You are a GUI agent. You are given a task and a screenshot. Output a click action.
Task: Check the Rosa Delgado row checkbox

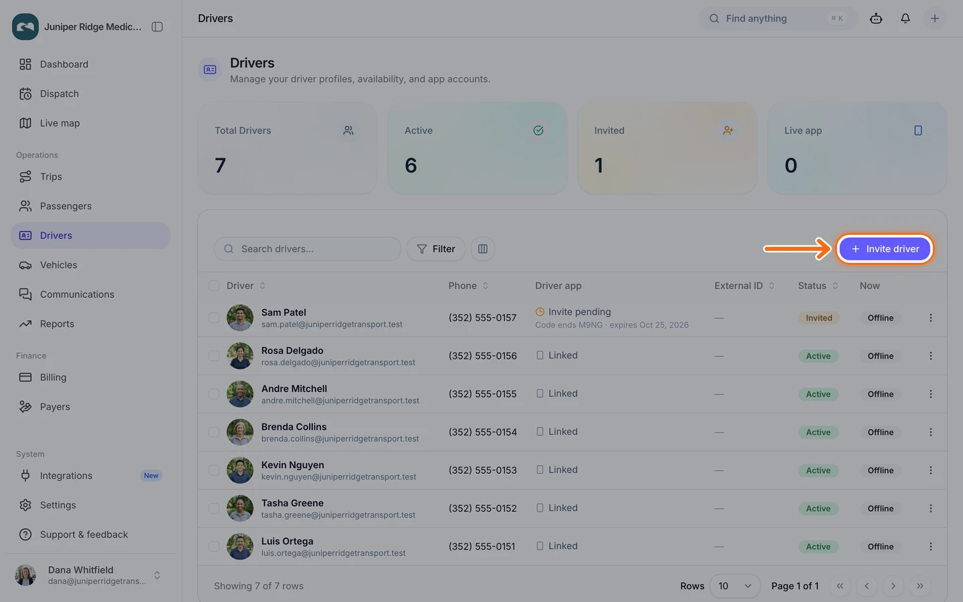pyautogui.click(x=214, y=356)
